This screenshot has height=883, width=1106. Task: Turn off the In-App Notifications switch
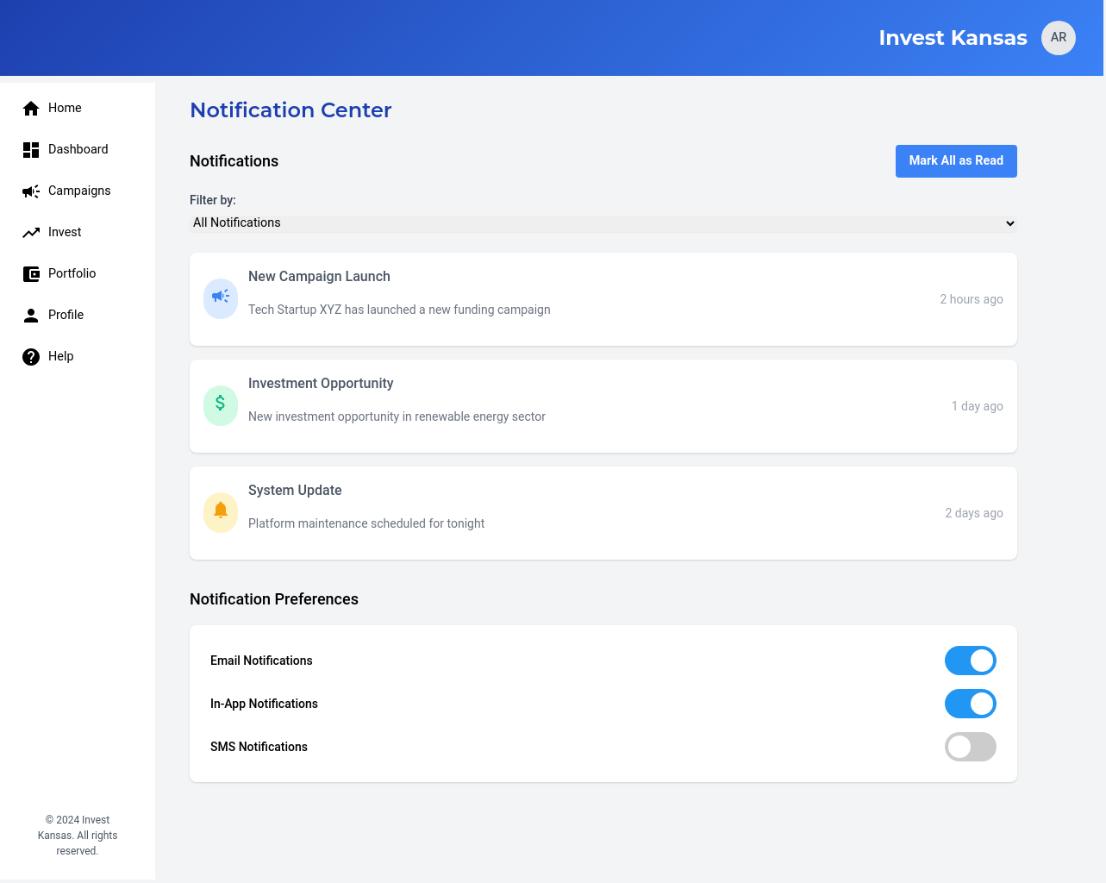(x=970, y=704)
